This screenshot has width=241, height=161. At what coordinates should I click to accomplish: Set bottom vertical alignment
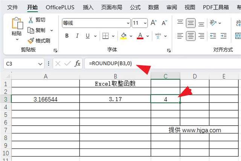click(x=201, y=24)
